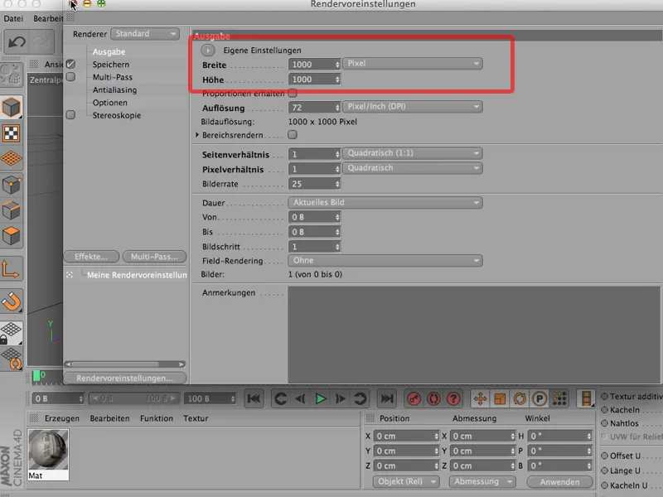Select the Offset U radio option
Image resolution: width=663 pixels, height=497 pixels.
605,456
